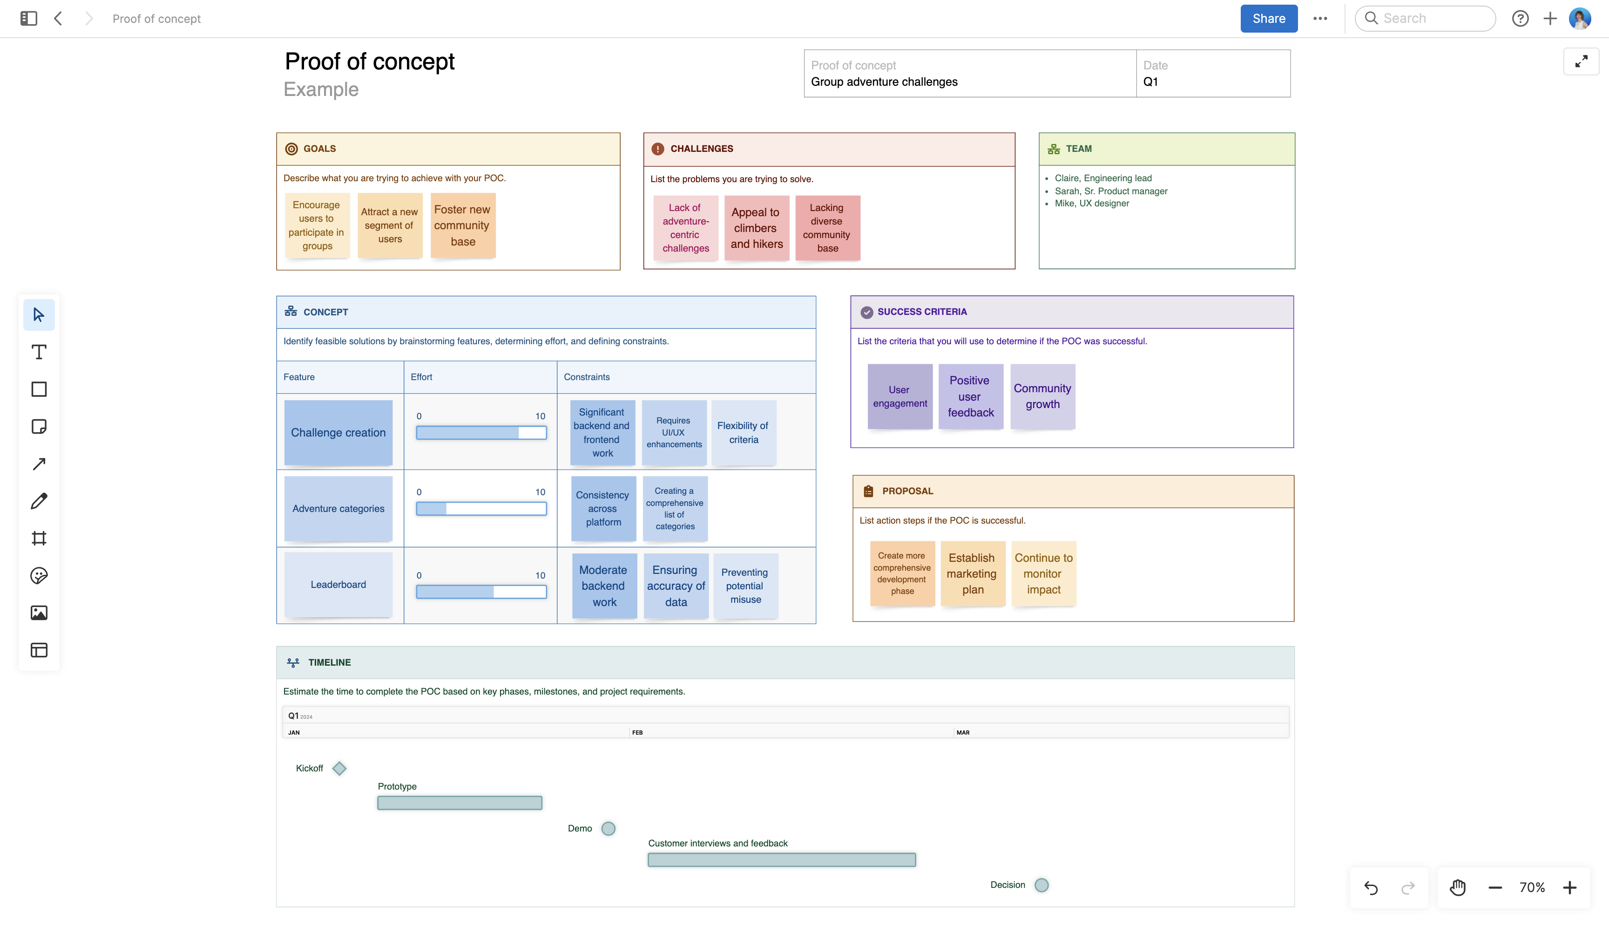Open the plus create-new menu
The height and width of the screenshot is (927, 1609).
1550,19
